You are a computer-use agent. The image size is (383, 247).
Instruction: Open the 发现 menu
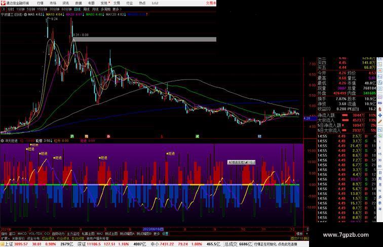click(104, 3)
